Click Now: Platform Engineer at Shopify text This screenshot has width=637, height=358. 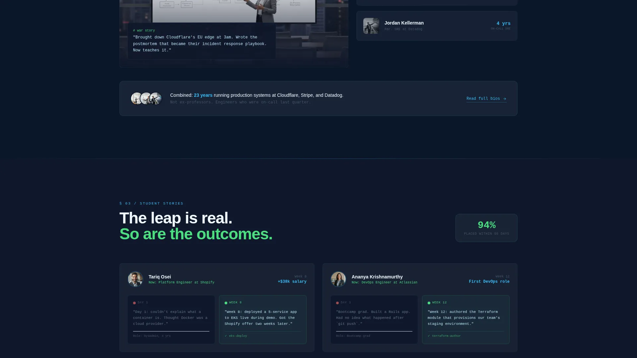(x=181, y=282)
